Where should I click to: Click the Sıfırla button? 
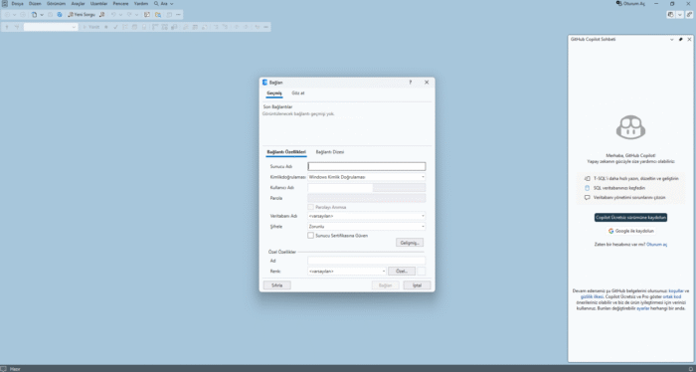[277, 285]
